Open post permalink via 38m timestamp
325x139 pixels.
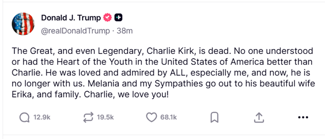point(125,31)
